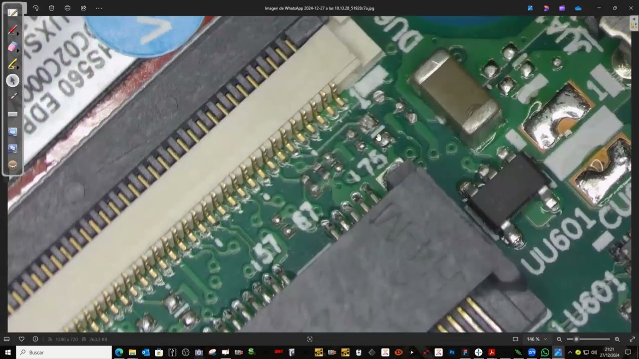Click the center focus scan icon in status bar
The height and width of the screenshot is (359, 639).
pos(310,339)
